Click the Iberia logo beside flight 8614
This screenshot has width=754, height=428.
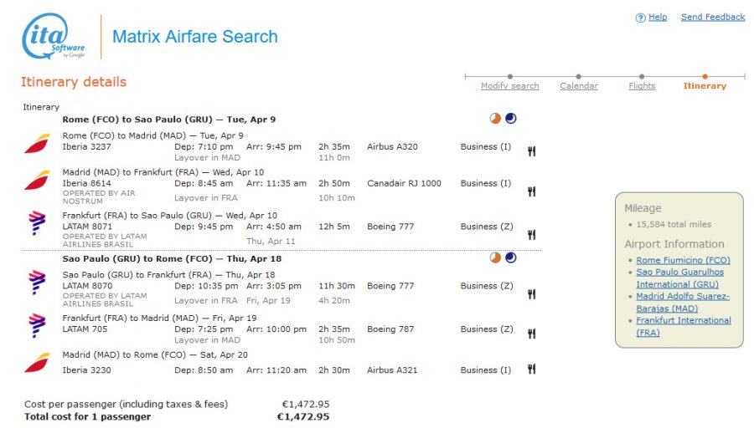[37, 181]
